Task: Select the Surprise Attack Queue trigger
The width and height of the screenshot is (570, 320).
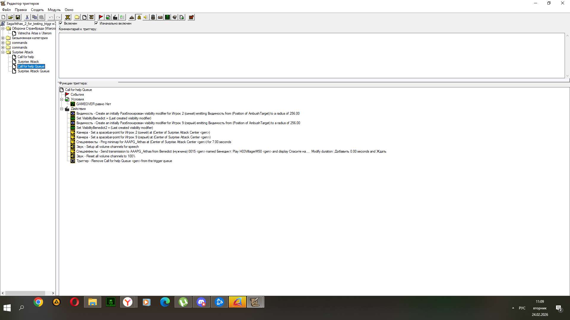Action: click(x=33, y=71)
